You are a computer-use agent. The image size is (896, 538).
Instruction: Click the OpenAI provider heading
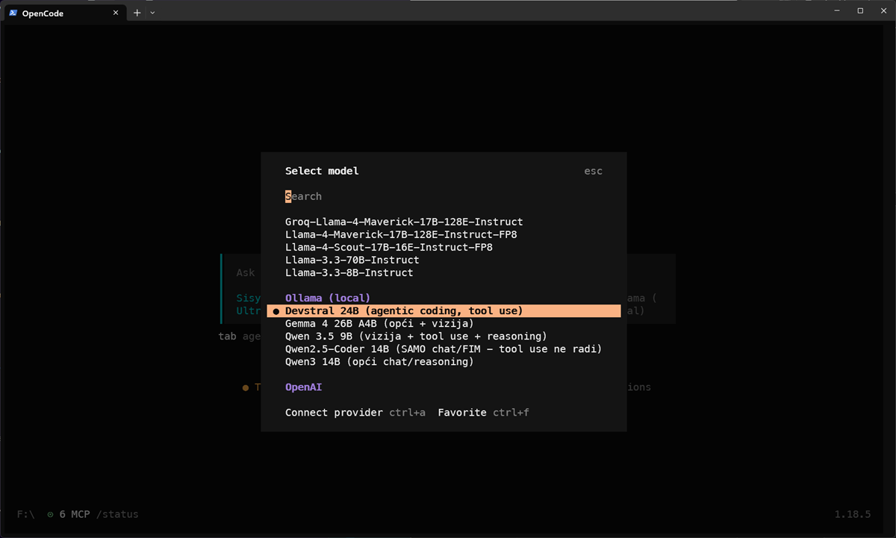tap(303, 387)
